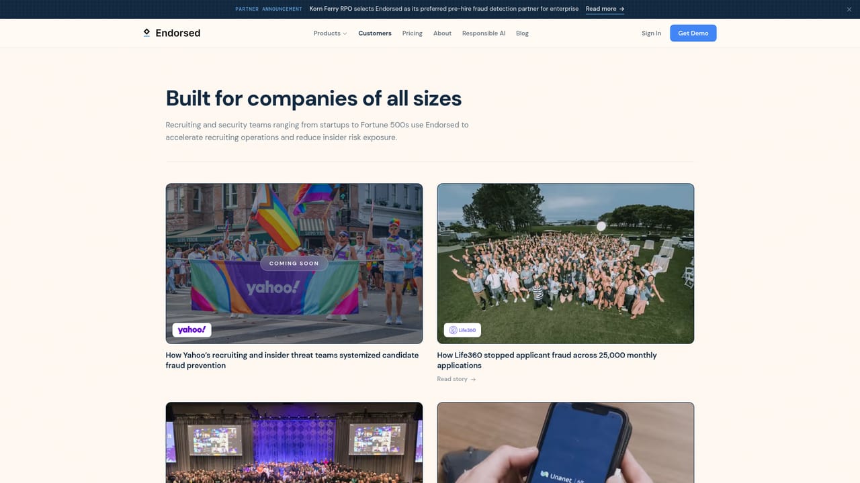The image size is (860, 483).
Task: Navigate to Responsible AI
Action: point(484,33)
